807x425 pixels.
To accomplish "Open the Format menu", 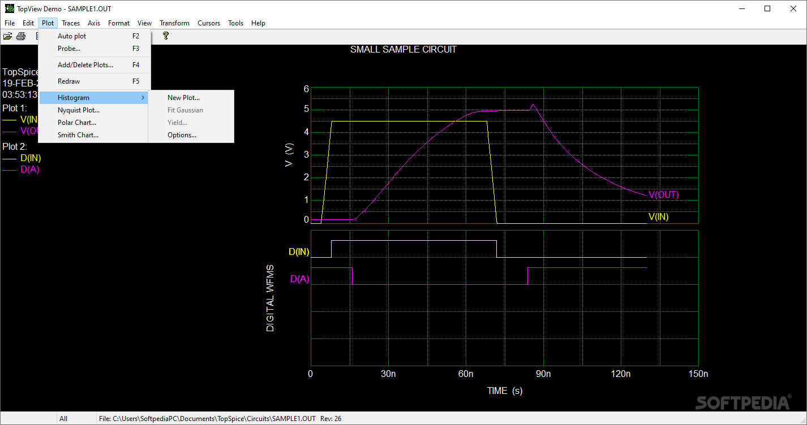I will coord(119,23).
